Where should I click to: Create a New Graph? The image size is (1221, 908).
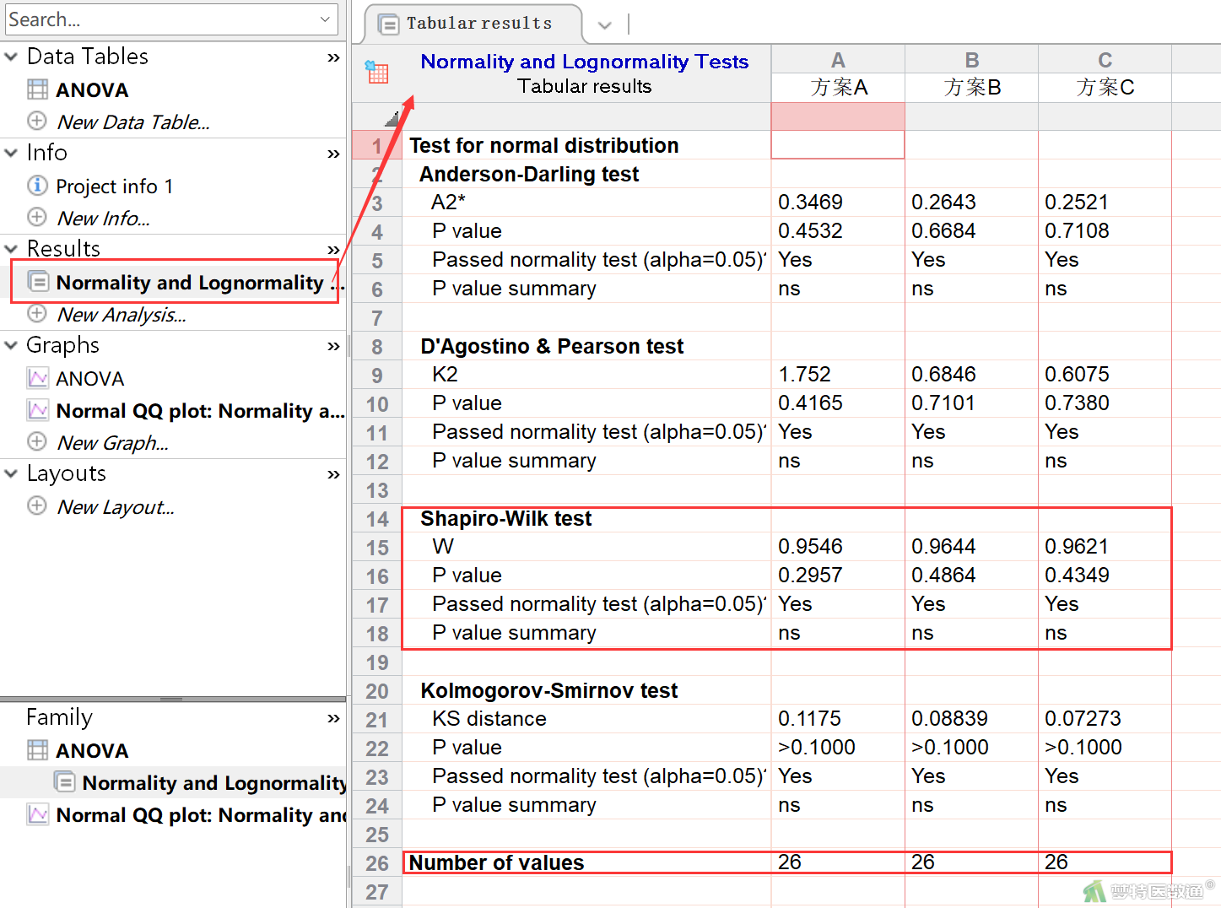(112, 442)
